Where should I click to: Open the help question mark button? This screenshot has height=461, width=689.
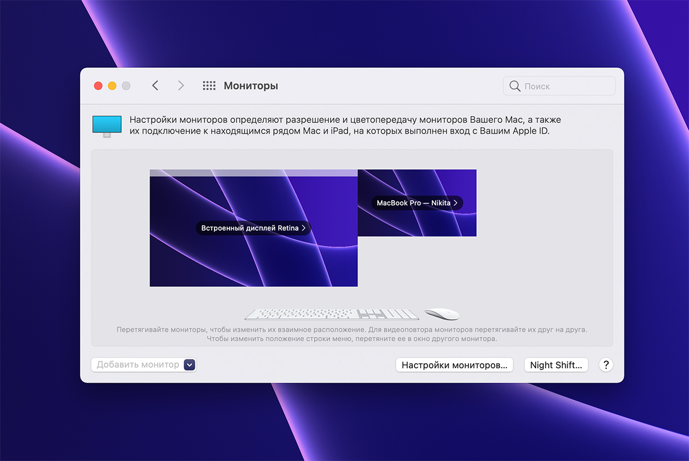pos(606,365)
